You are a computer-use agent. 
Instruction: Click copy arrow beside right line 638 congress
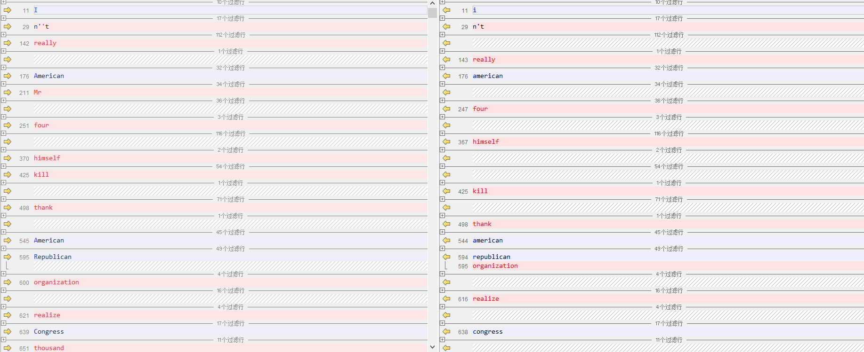446,332
